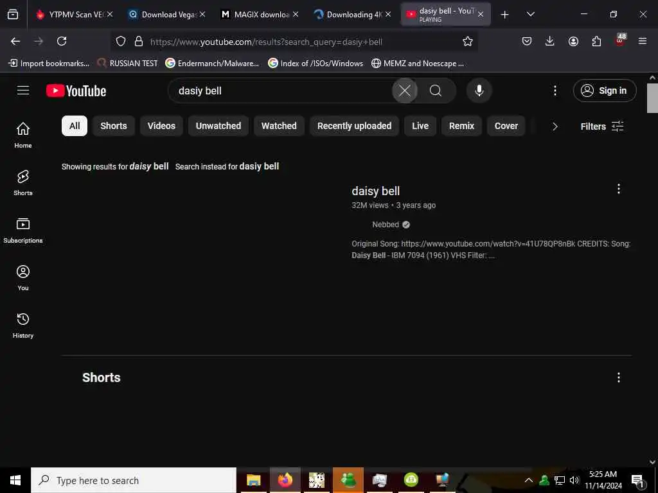Select the Shorts filter chip
The image size is (658, 493).
click(113, 126)
